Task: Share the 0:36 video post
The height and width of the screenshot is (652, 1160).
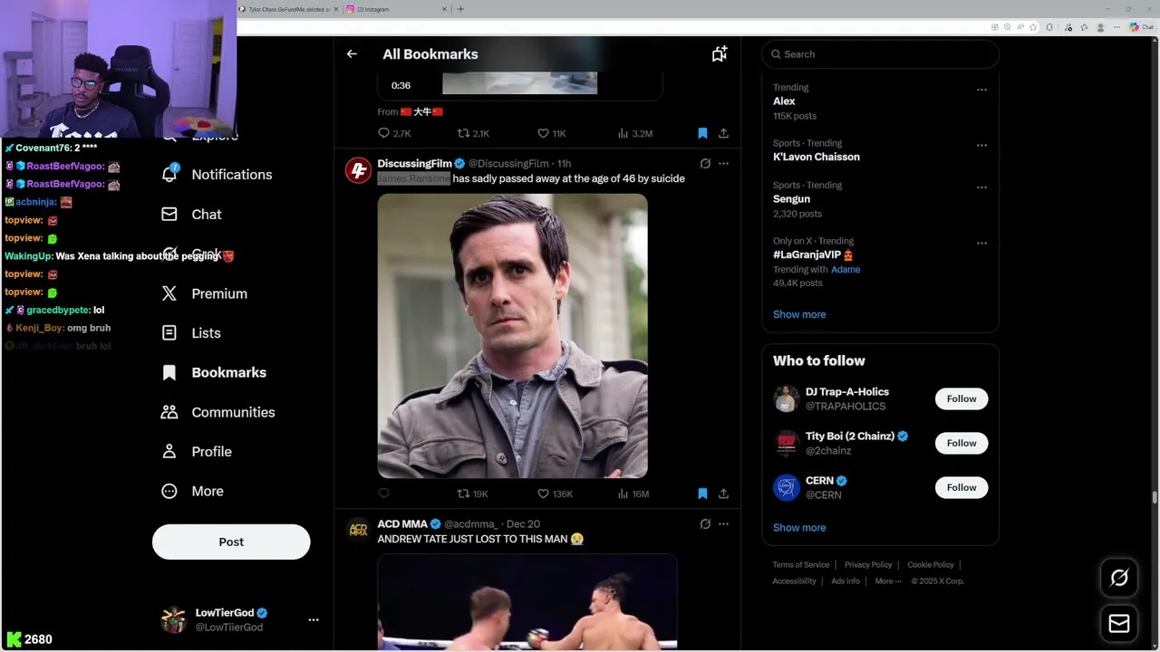Action: click(723, 133)
